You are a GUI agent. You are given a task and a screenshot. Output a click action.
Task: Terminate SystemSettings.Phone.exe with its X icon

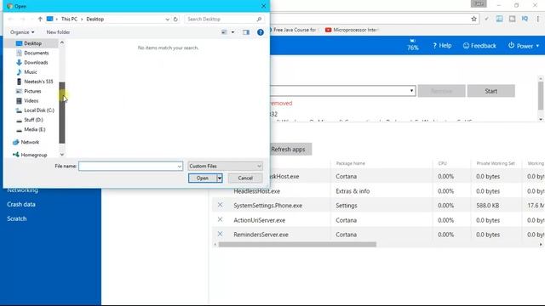tap(220, 205)
